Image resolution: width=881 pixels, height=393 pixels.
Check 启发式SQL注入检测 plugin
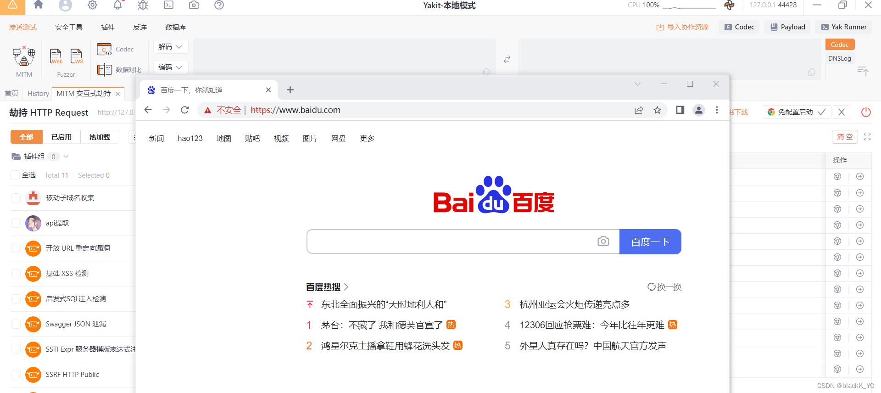pos(16,299)
